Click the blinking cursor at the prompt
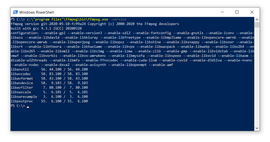This screenshot has height=142, width=270. click(x=28, y=107)
